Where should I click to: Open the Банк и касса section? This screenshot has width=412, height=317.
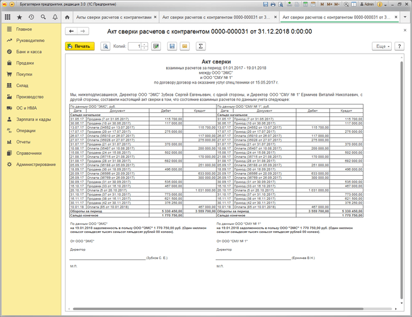[29, 52]
